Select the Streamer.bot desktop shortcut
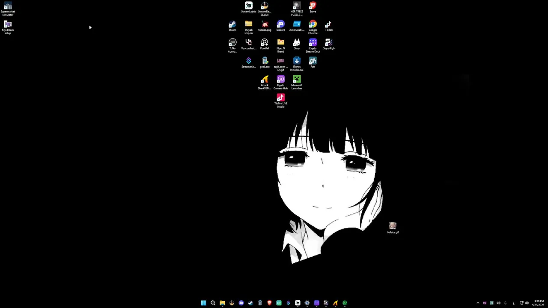548x308 pixels. click(248, 63)
